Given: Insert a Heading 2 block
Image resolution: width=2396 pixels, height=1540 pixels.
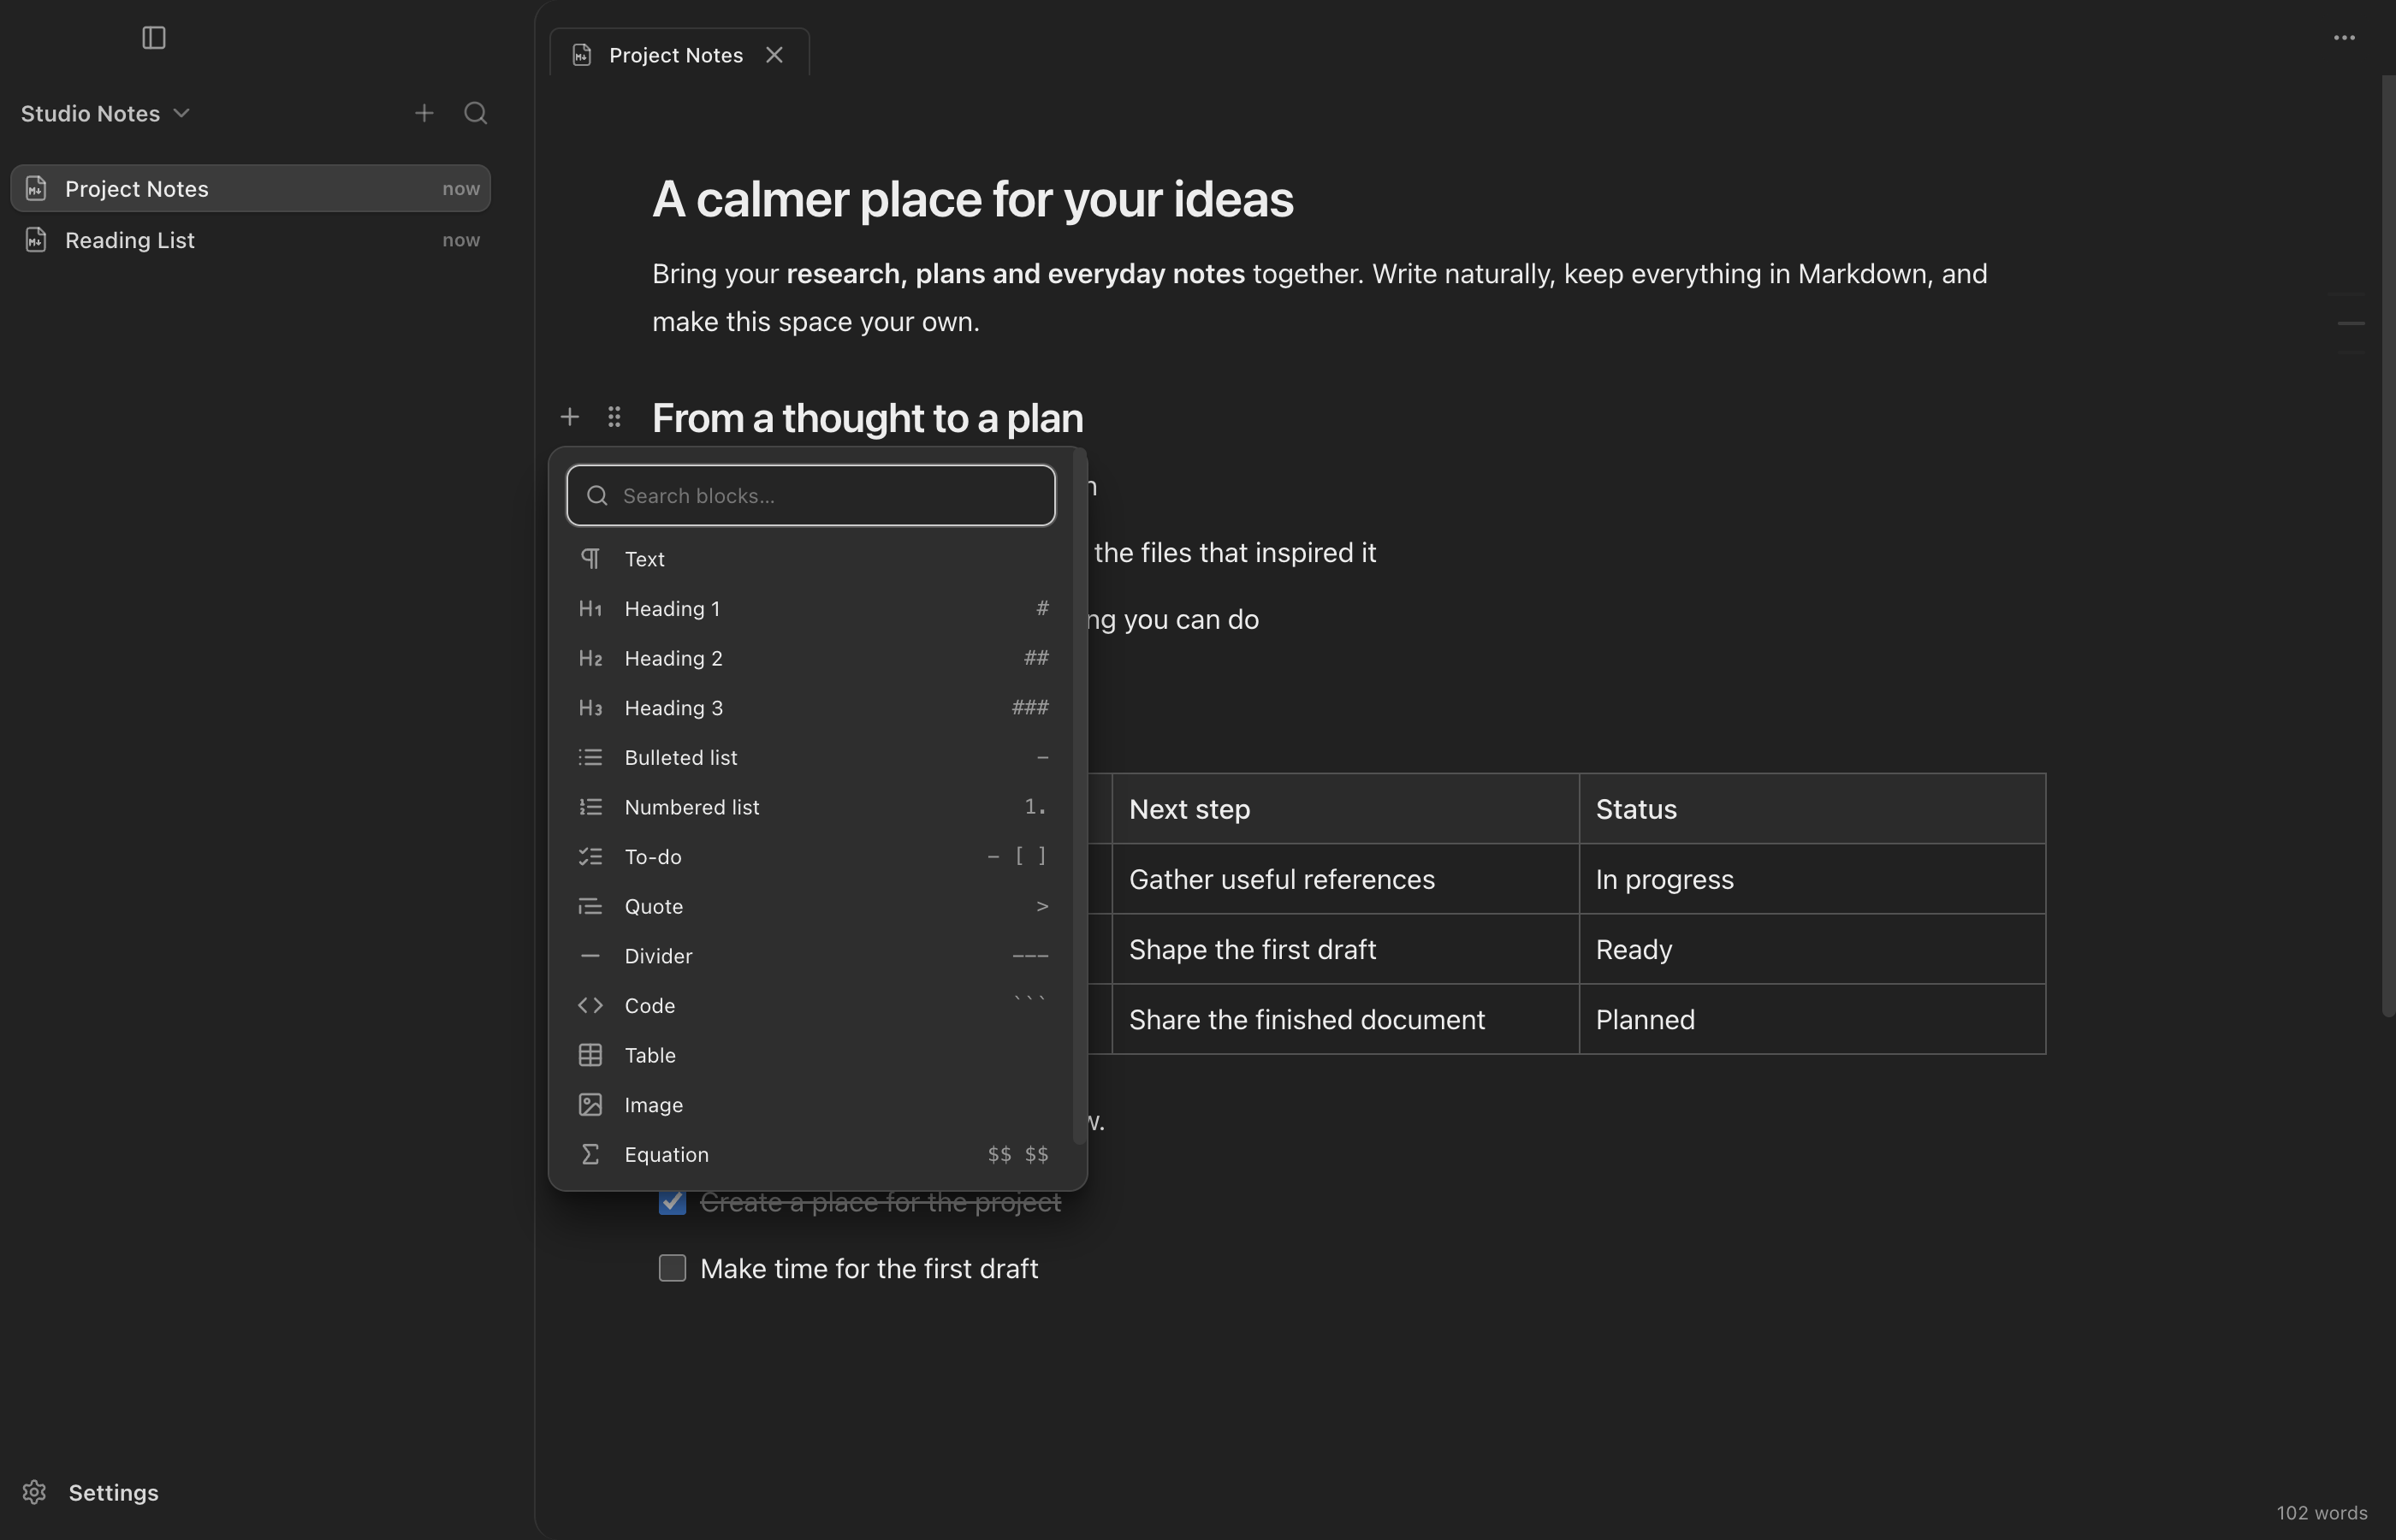Looking at the screenshot, I should tap(812, 658).
